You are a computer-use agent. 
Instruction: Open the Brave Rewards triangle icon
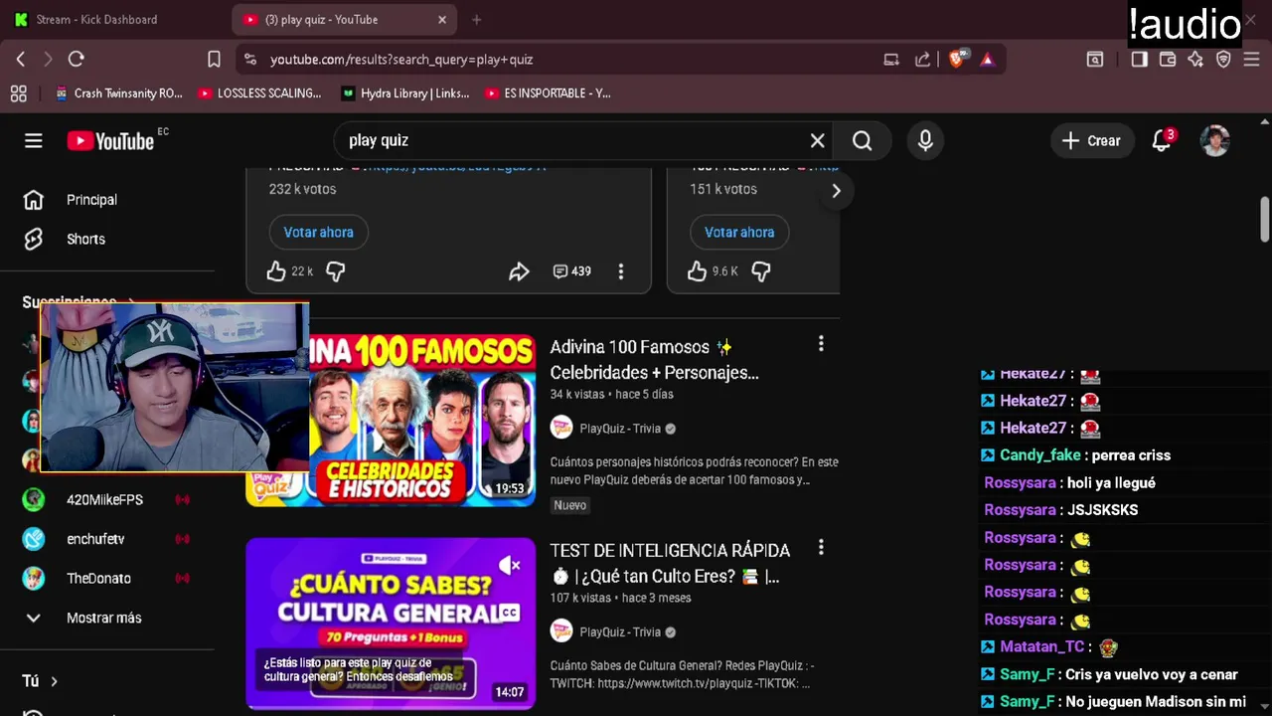click(x=987, y=60)
